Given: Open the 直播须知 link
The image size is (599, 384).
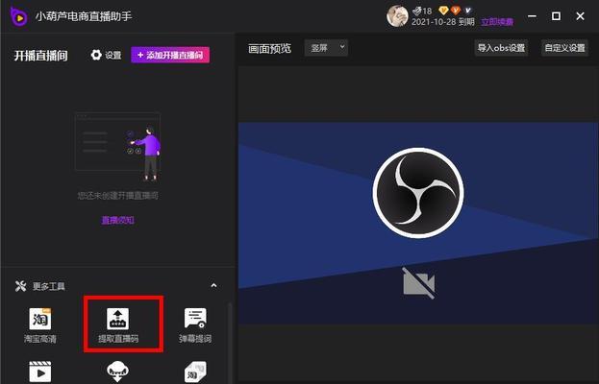Looking at the screenshot, I should click(117, 220).
